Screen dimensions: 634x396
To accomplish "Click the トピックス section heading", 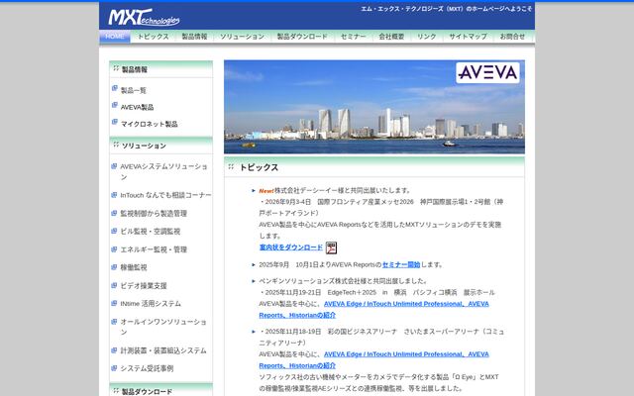I will [x=259, y=167].
